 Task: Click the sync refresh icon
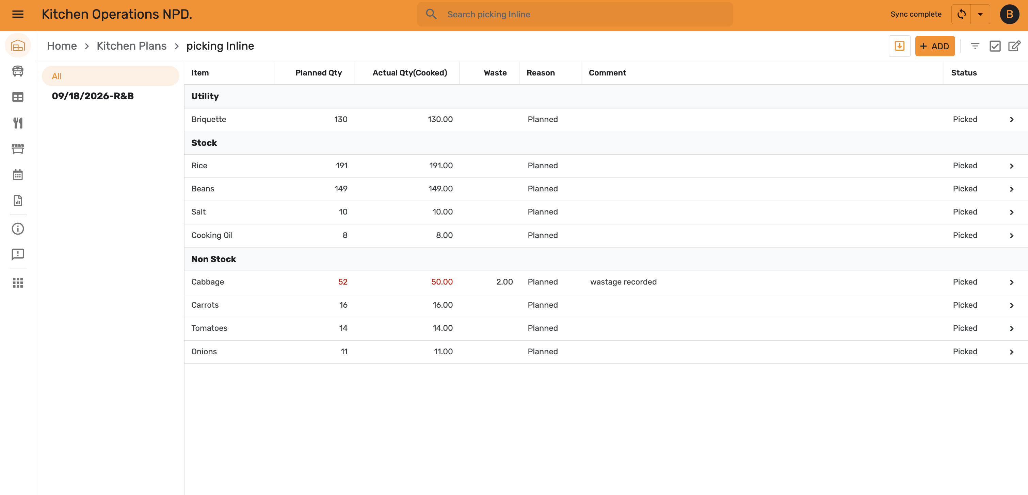click(961, 14)
